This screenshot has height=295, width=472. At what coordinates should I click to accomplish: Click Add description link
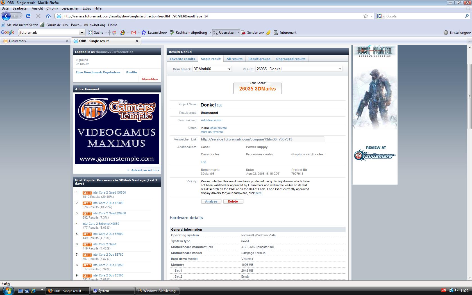[212, 120]
